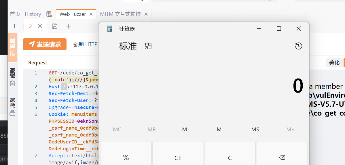Select the Web Fuzzer tab
Viewport: 345px width, 165px height.
point(73,14)
